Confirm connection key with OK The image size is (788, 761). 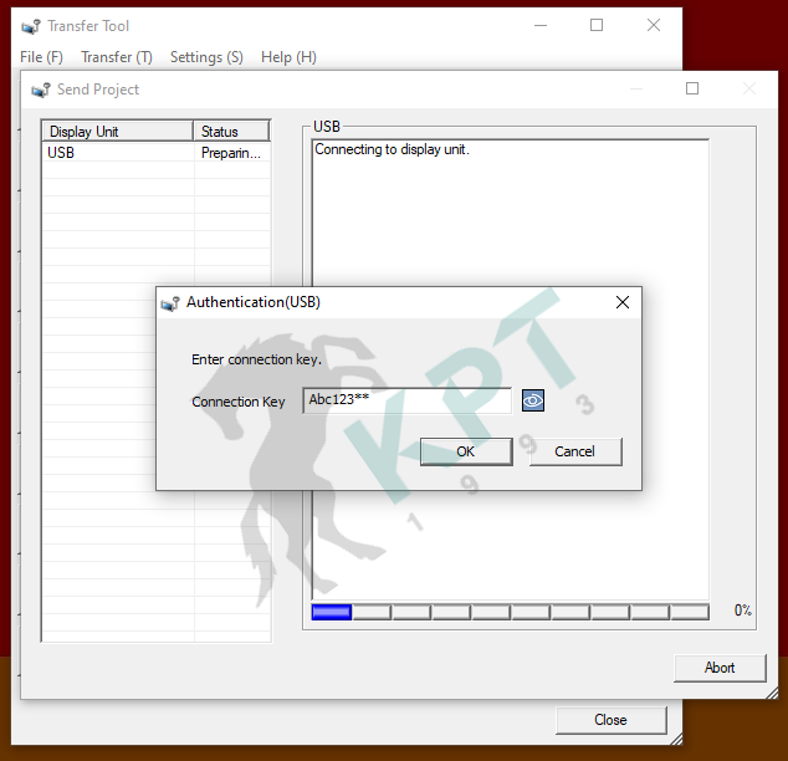tap(466, 452)
